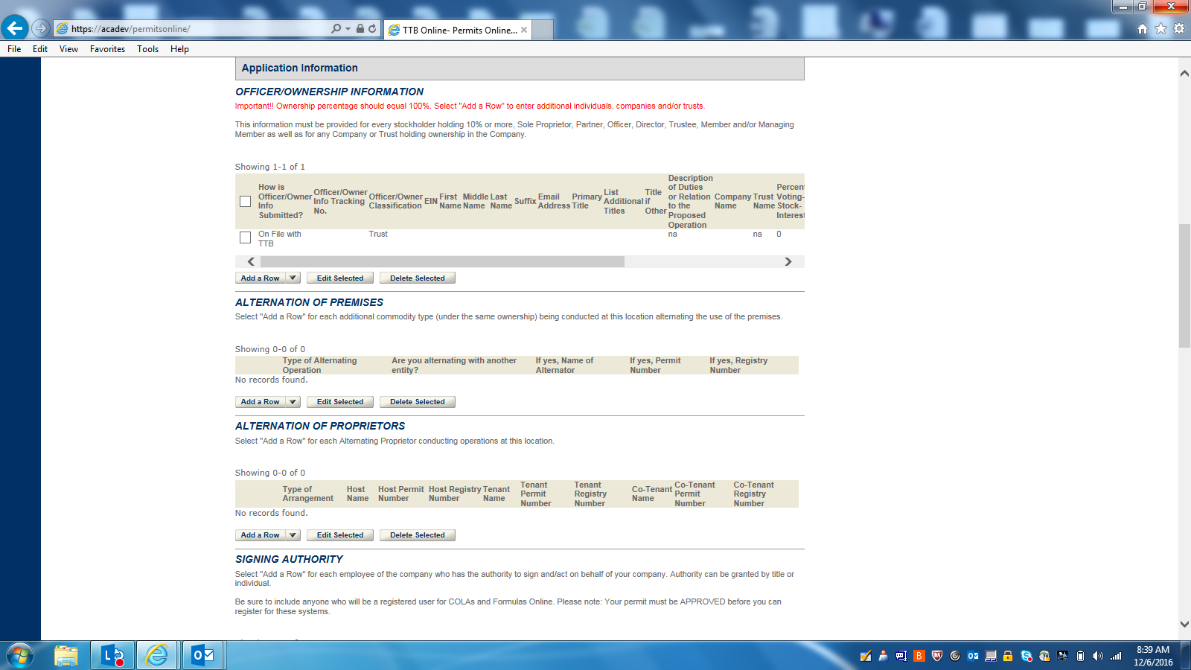Open the Favorites menu
Image resolution: width=1191 pixels, height=670 pixels.
[x=107, y=49]
